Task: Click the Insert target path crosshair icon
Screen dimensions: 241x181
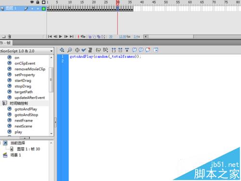Action: 77,50
